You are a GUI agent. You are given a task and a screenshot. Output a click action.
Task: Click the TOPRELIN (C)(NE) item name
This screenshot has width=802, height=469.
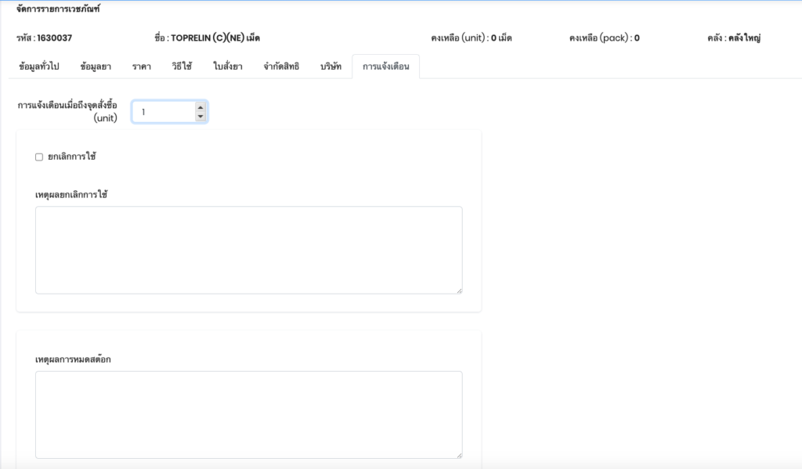(x=215, y=38)
